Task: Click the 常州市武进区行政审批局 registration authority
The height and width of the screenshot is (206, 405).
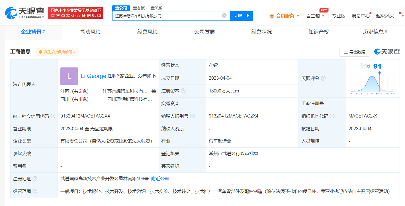Action: coord(233,154)
